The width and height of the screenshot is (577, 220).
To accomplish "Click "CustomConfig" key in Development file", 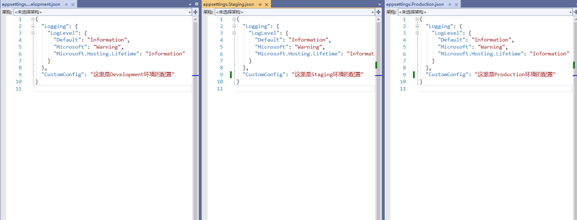I will (63, 75).
